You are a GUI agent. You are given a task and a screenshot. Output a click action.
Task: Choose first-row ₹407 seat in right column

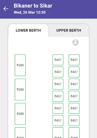click(x=74, y=60)
